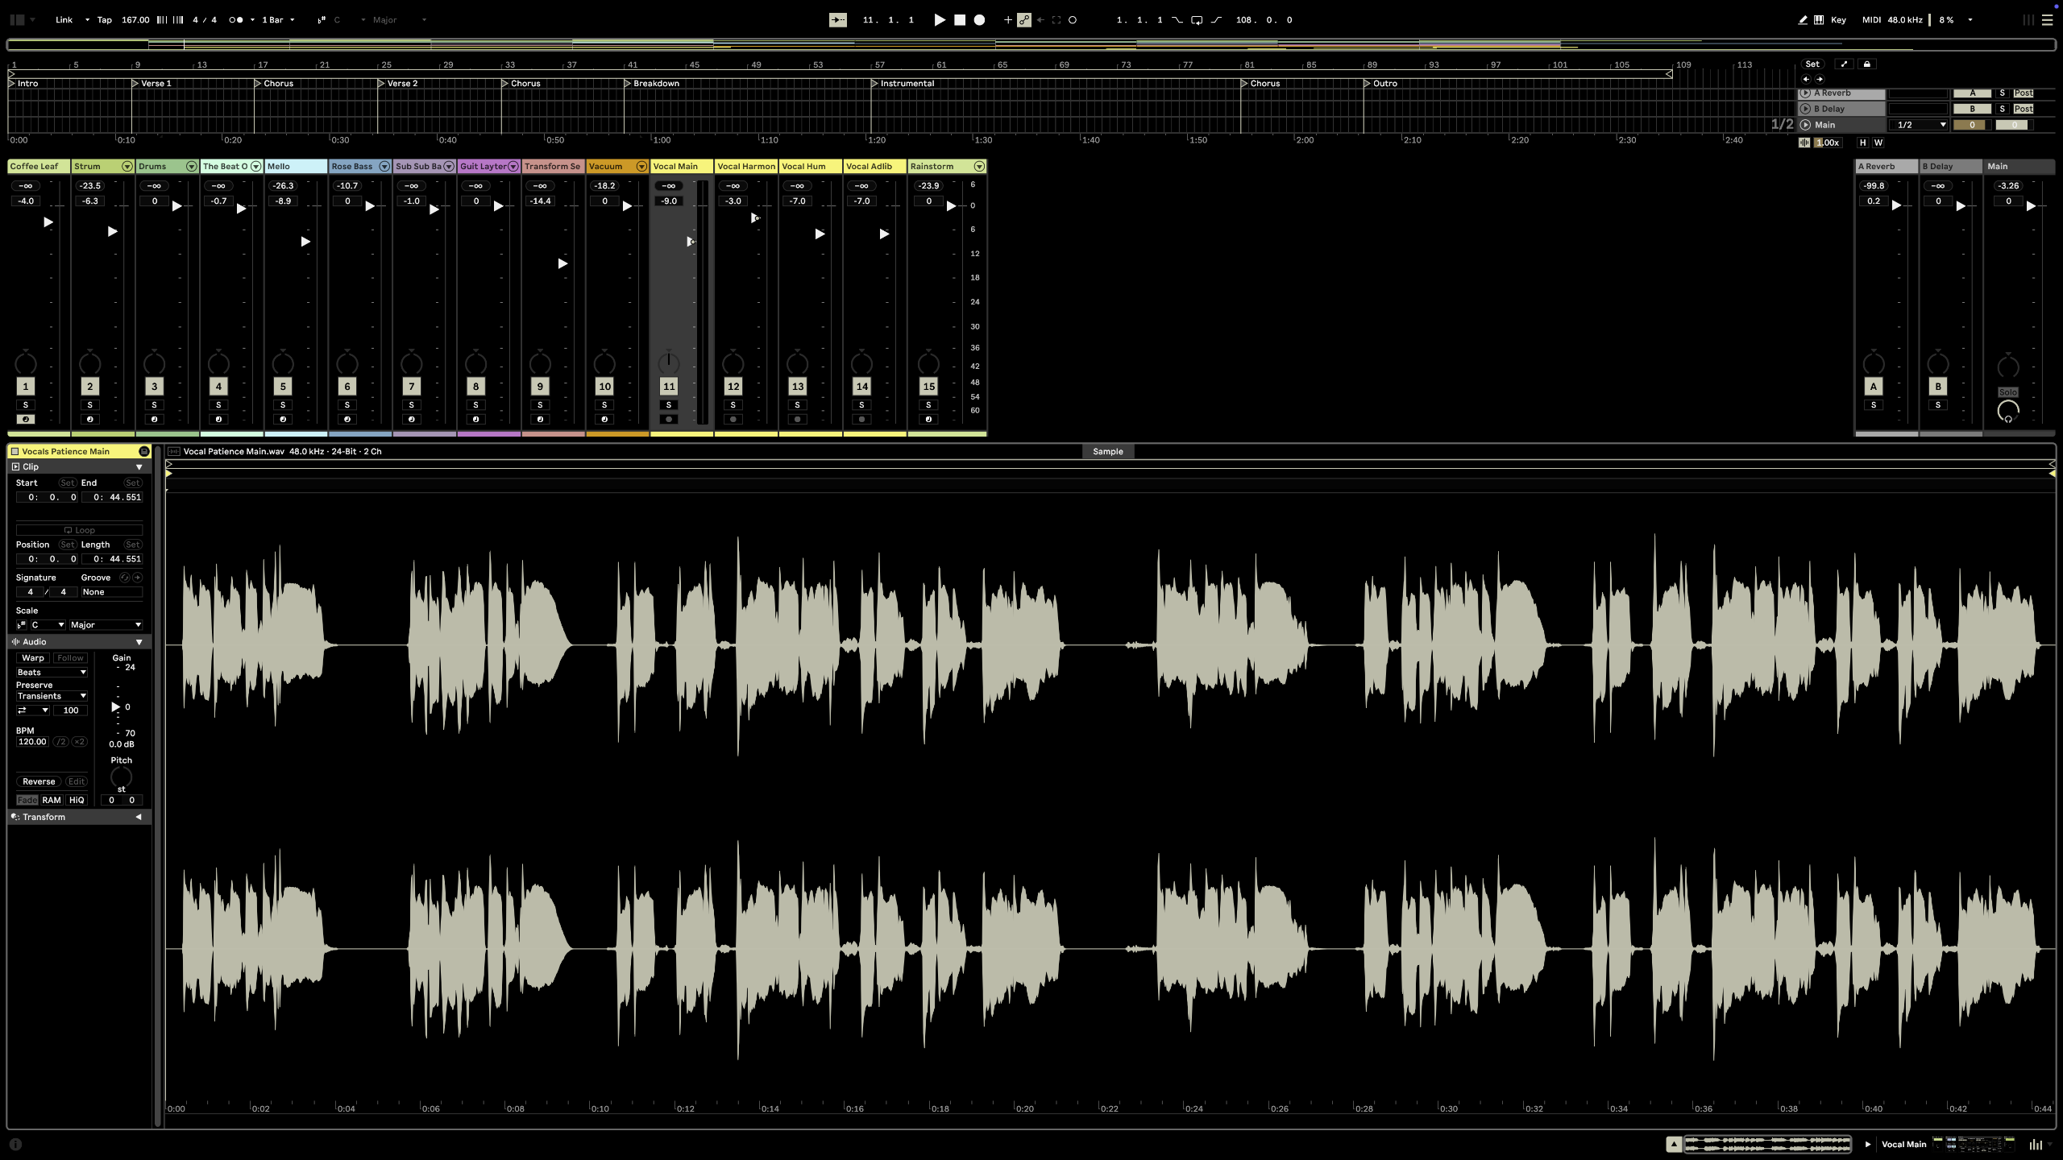Toggle the Punch-In switch icon

(x=1177, y=20)
